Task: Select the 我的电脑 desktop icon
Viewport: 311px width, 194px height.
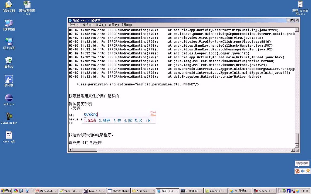Action: [x=9, y=25]
